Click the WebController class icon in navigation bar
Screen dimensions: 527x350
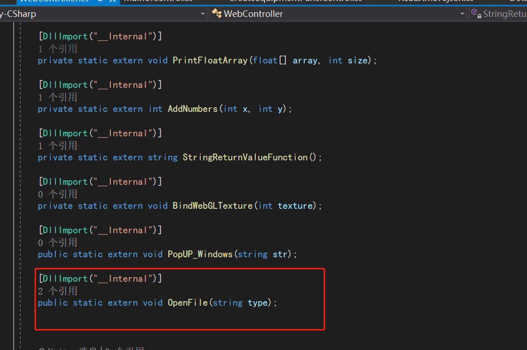pos(217,14)
